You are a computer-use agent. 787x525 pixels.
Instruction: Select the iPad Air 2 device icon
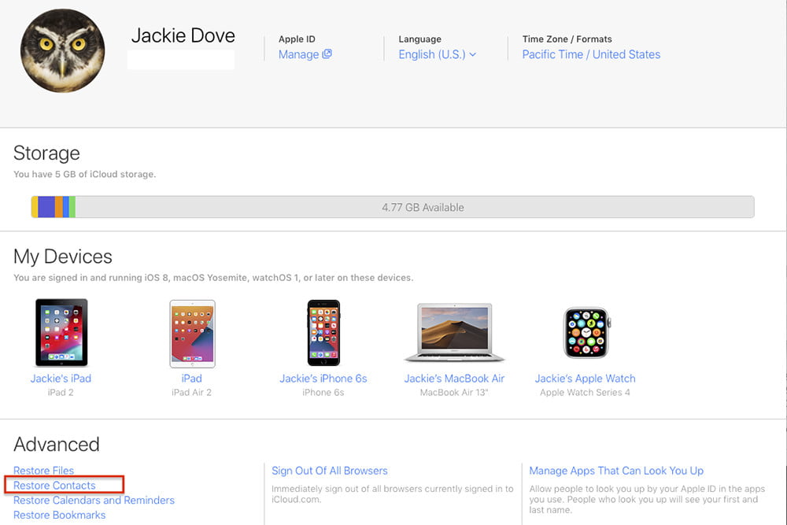(x=192, y=333)
